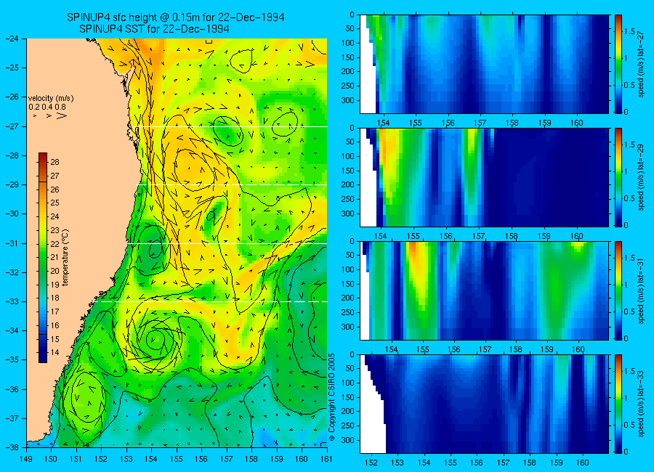The width and height of the screenshot is (654, 472).
Task: Click the -38 latitude label on the map axis
Action: coord(12,447)
